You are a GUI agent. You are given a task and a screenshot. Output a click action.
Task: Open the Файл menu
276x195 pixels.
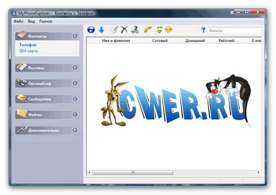point(19,21)
